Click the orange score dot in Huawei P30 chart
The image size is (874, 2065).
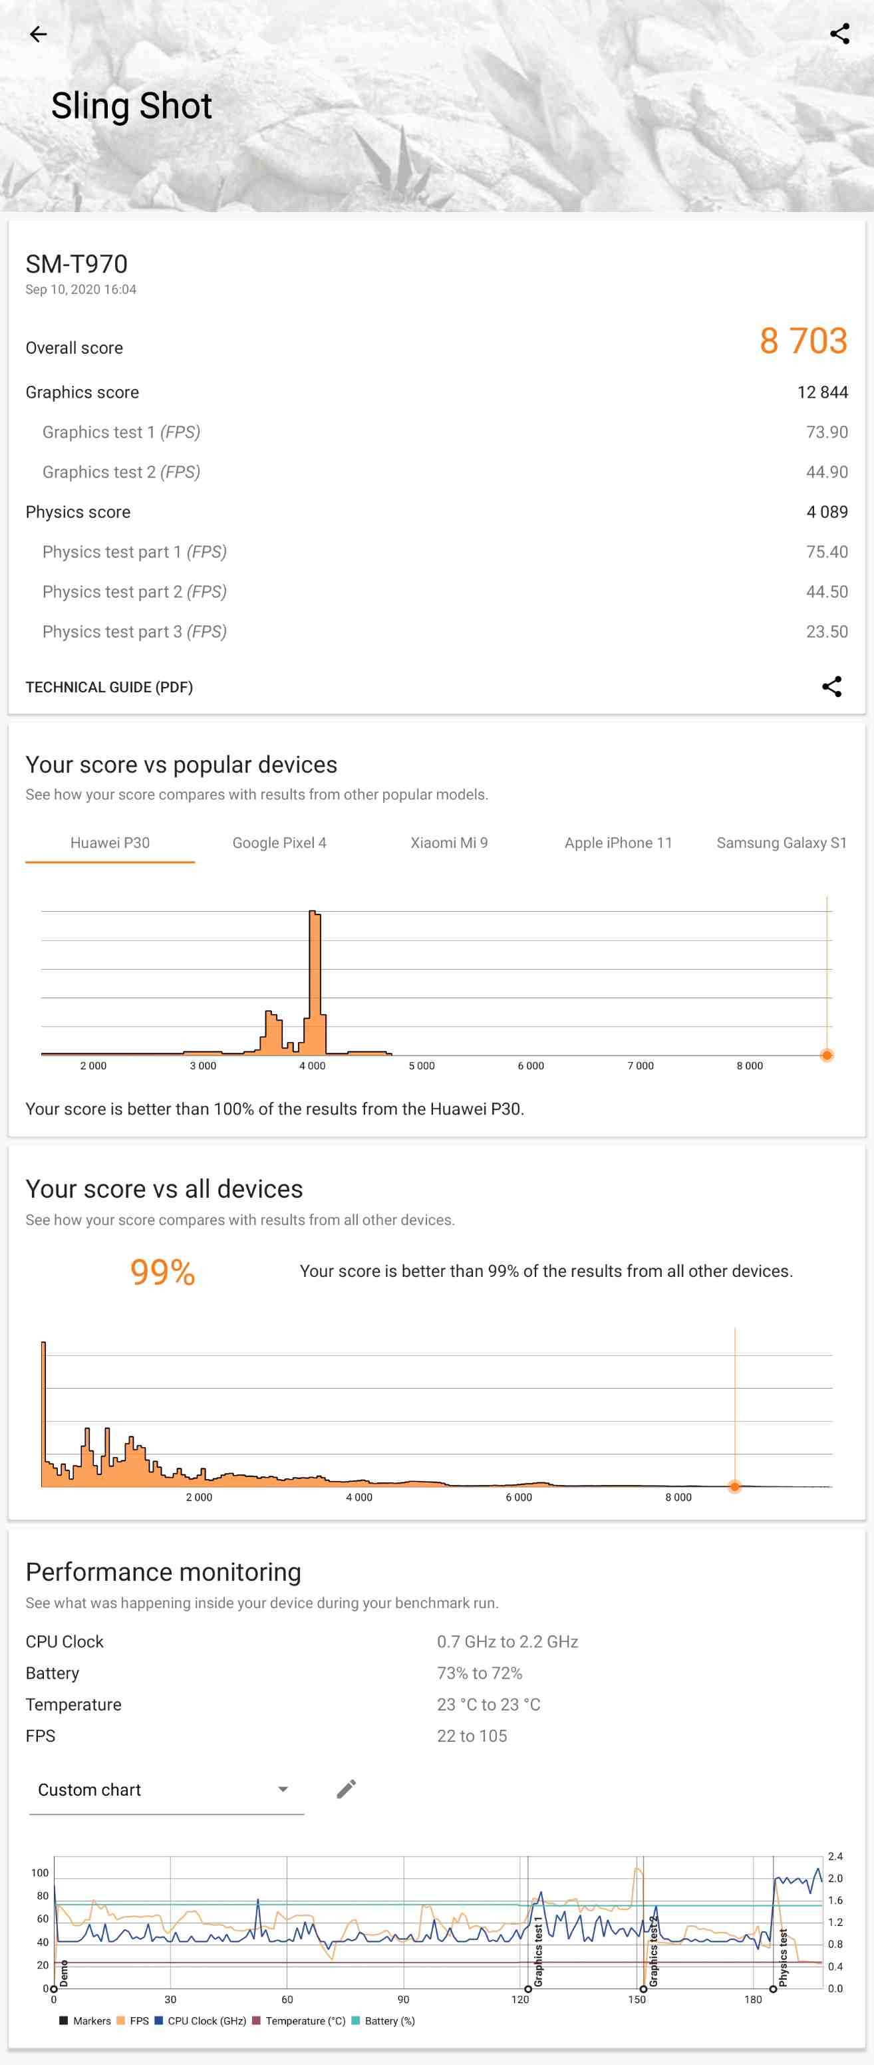[x=827, y=1055]
